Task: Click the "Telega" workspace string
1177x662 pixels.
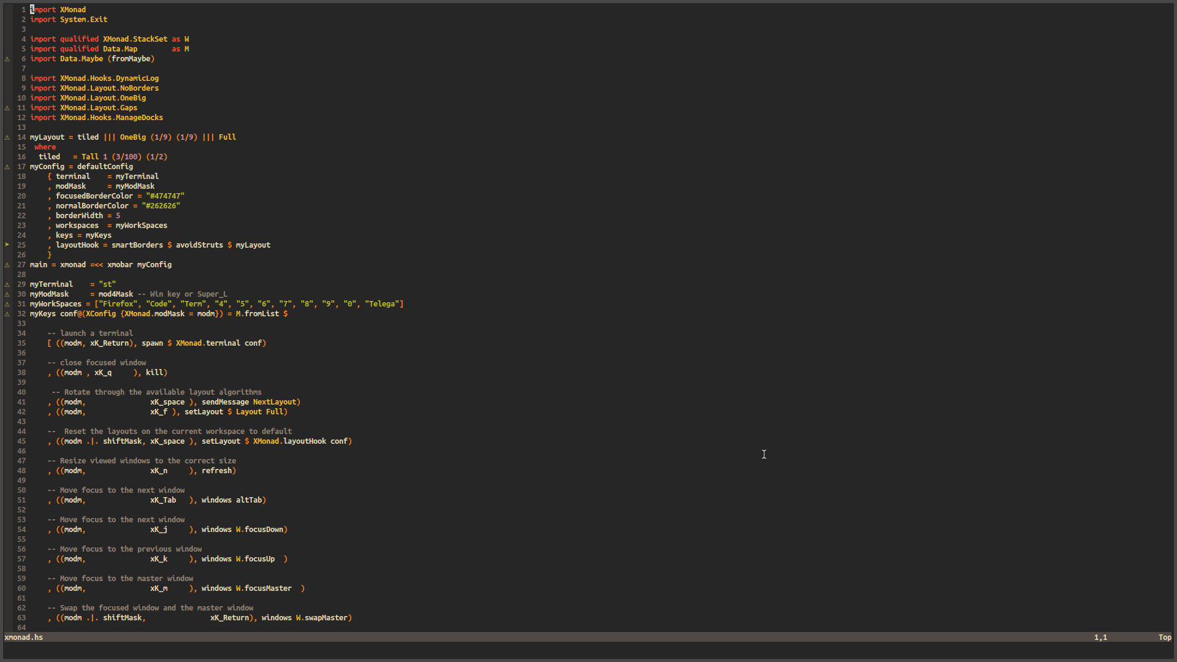Action: 383,304
